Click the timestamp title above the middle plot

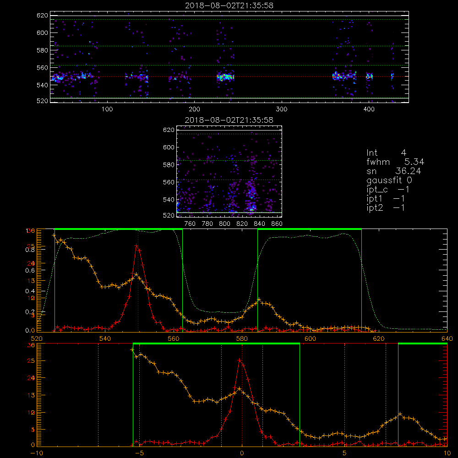(x=229, y=120)
